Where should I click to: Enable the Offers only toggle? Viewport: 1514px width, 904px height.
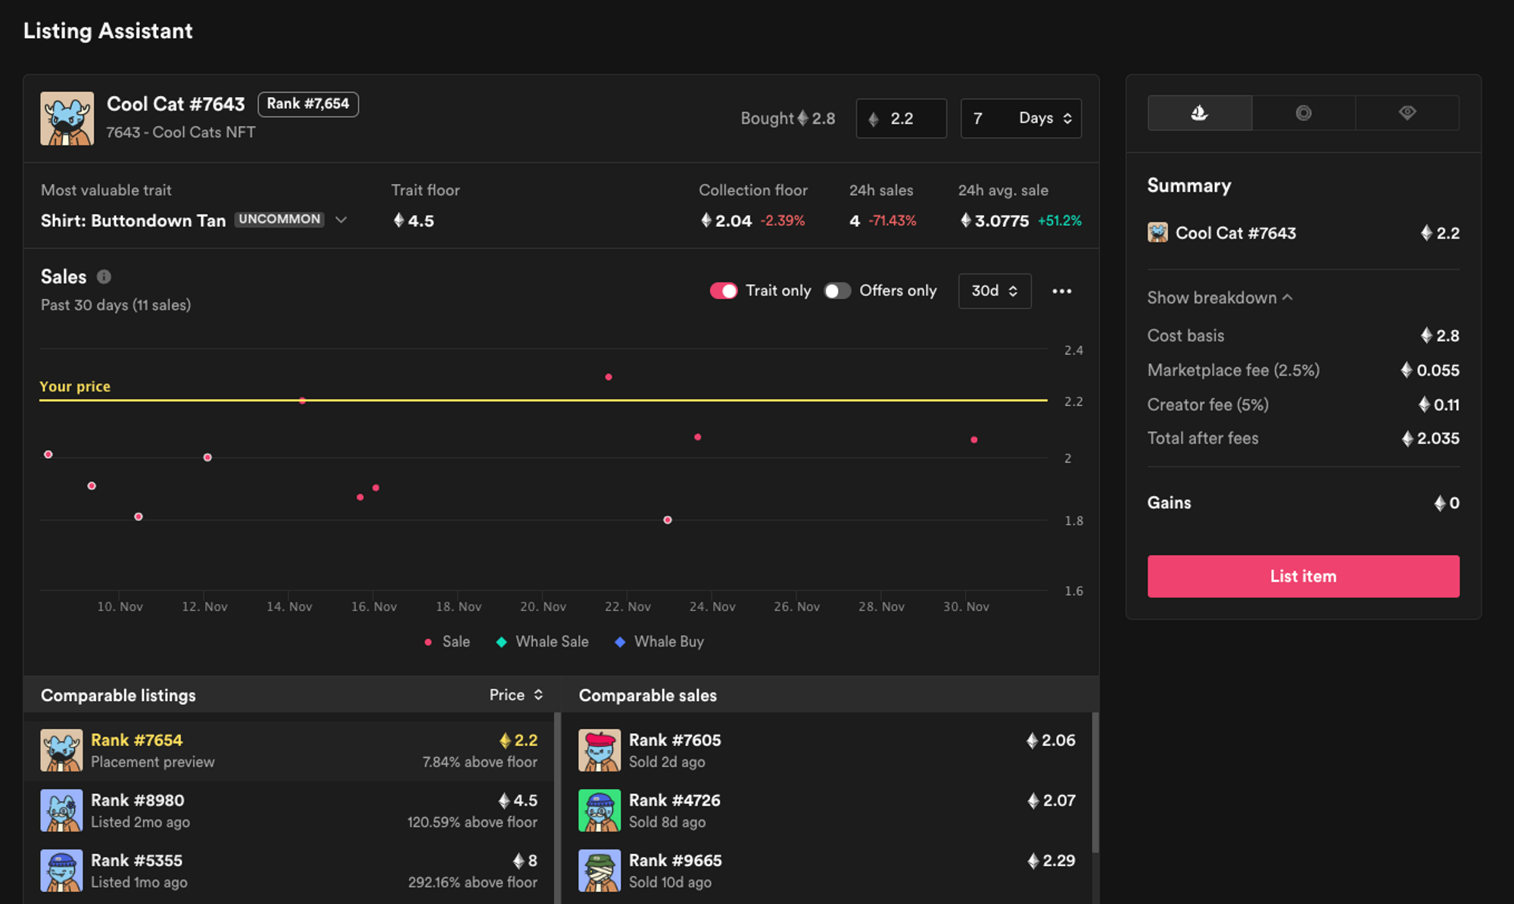837,291
